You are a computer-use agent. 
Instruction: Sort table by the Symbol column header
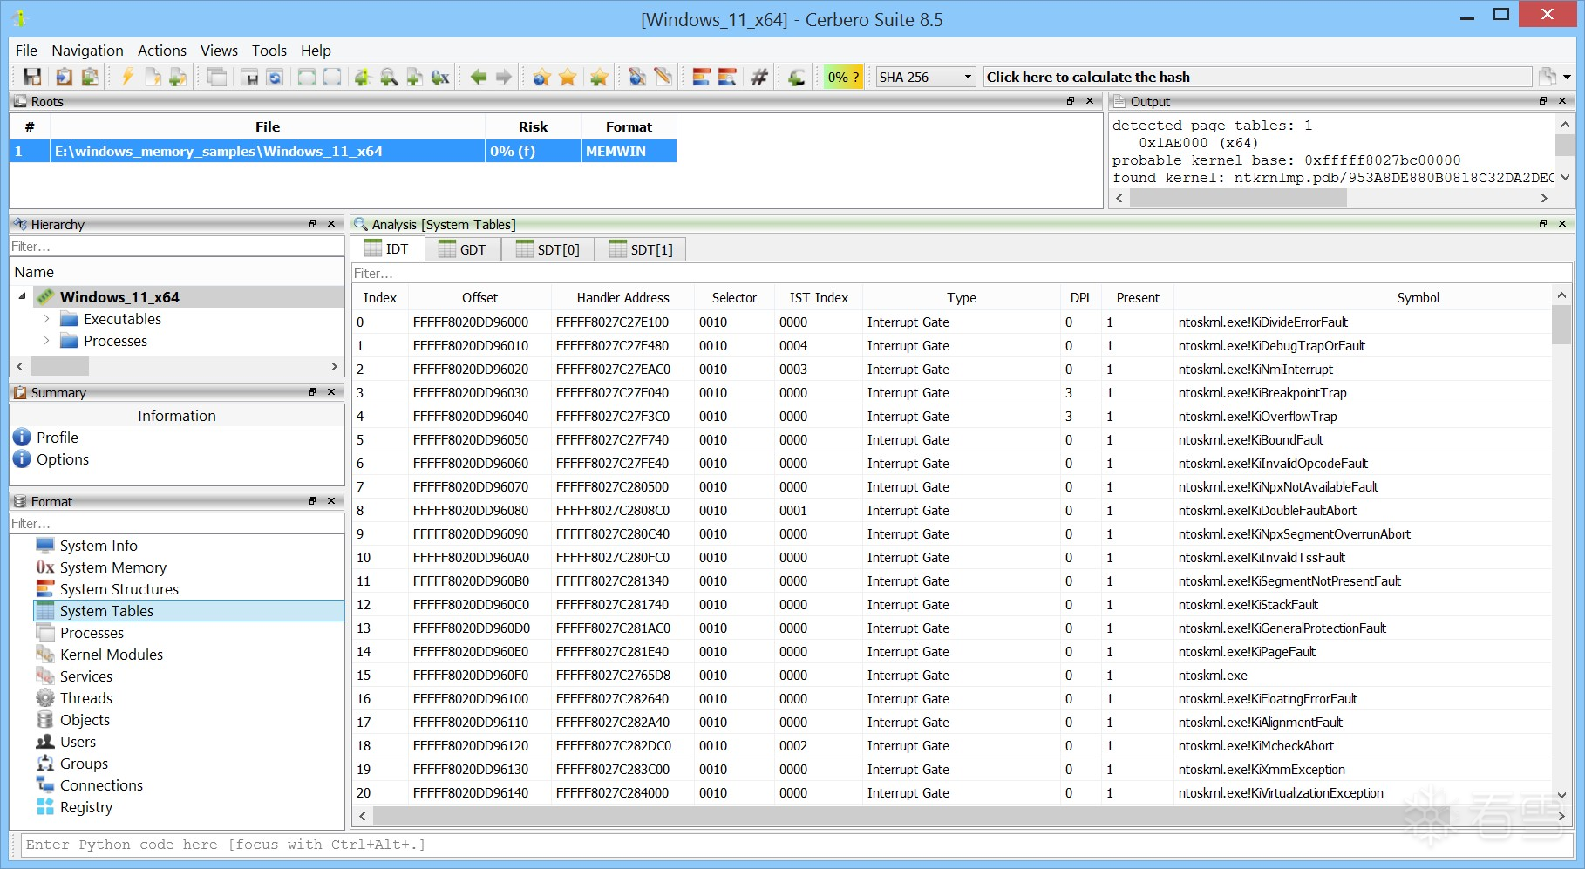coord(1418,298)
